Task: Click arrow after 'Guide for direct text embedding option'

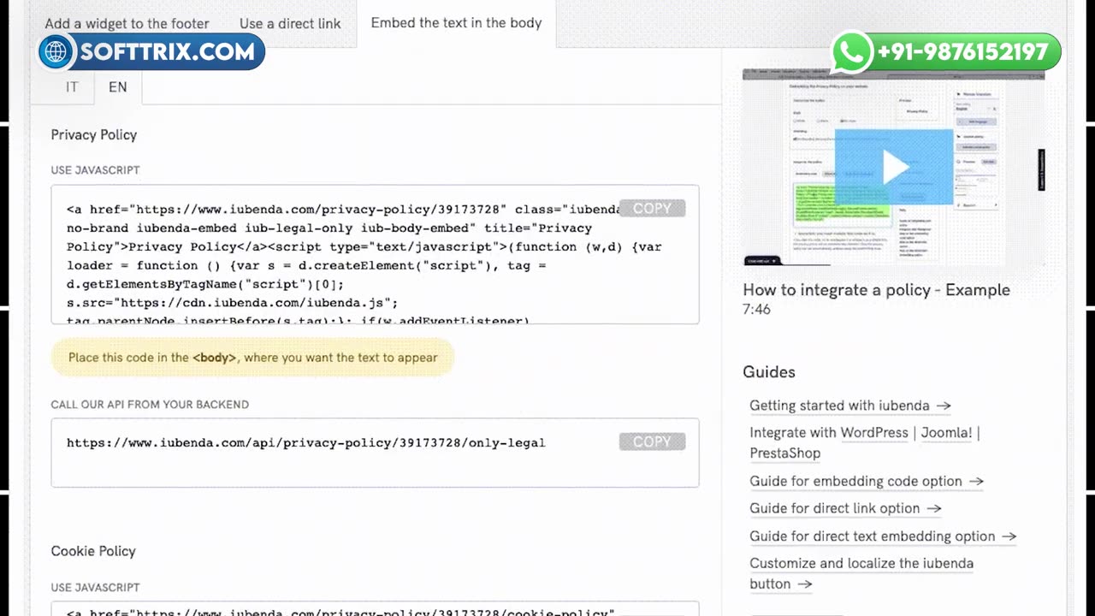Action: [x=1009, y=536]
